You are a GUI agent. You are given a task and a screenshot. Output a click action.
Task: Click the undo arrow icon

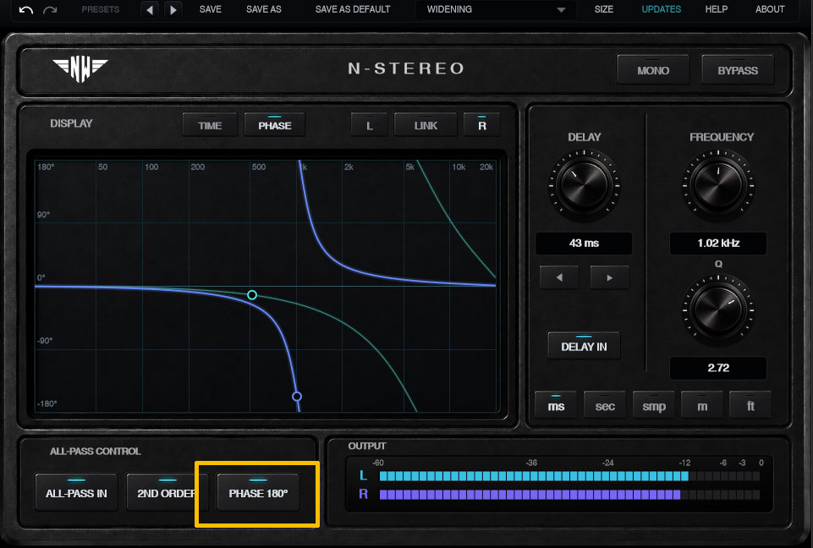[x=25, y=10]
